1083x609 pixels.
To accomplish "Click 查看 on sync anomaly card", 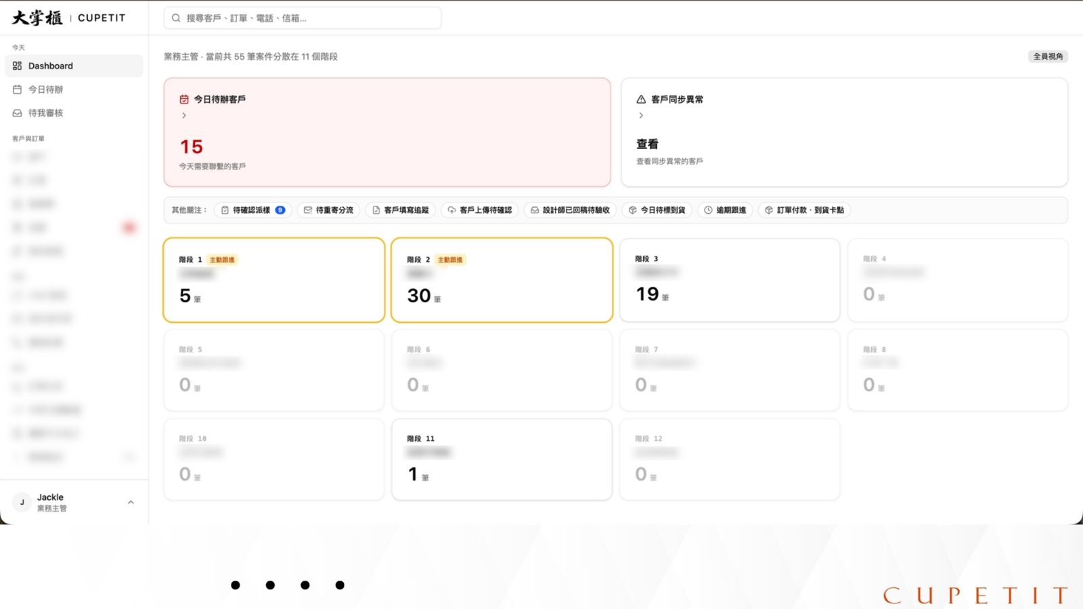I will tap(647, 144).
